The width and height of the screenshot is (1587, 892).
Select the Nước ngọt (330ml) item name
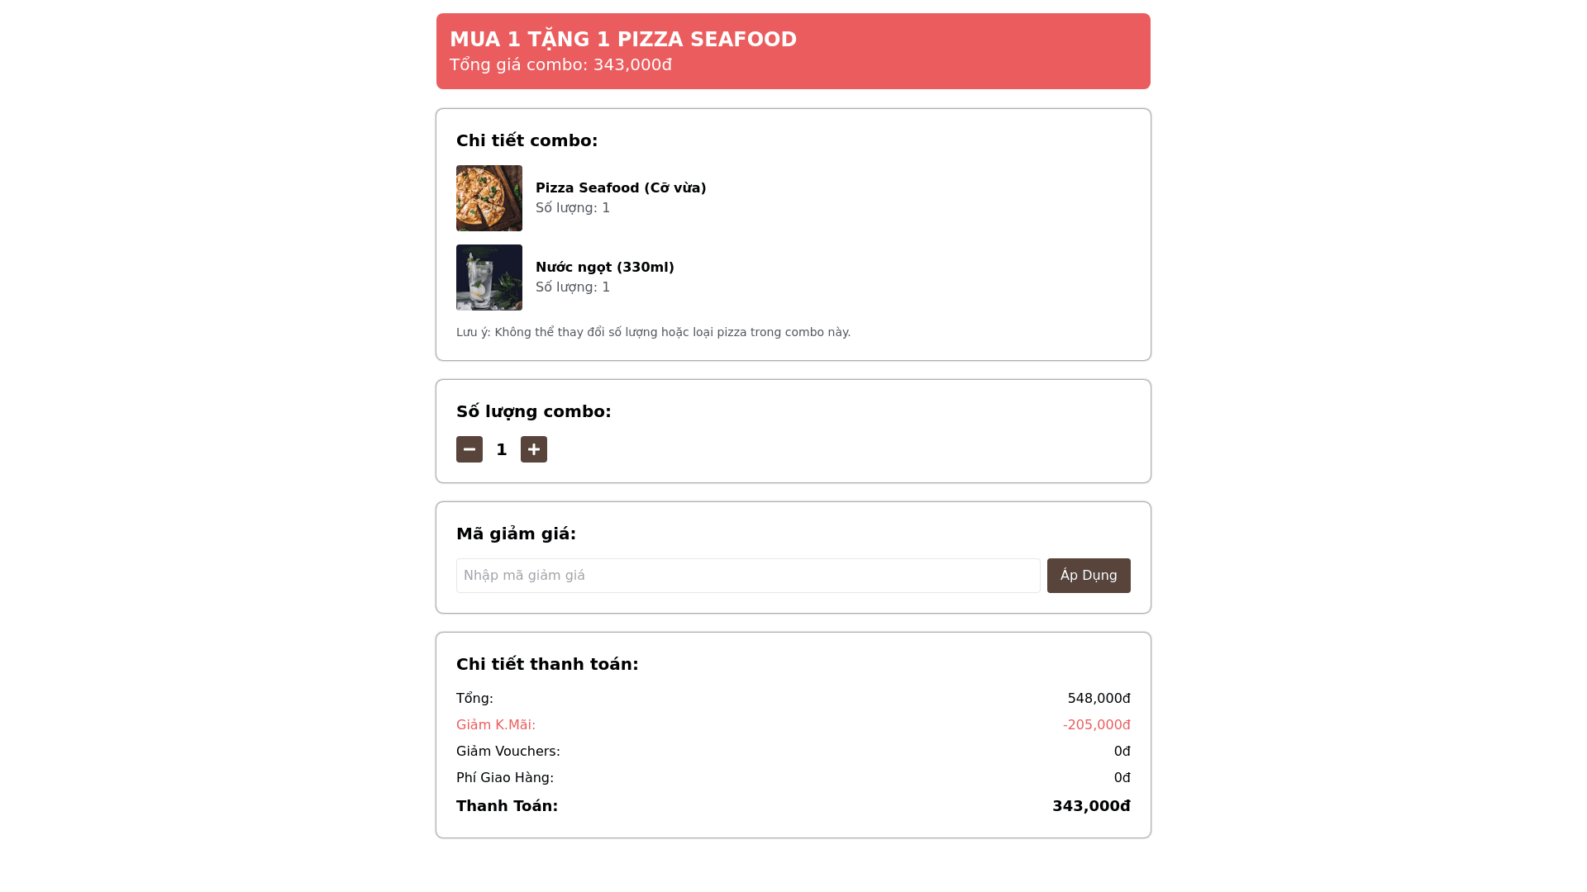[x=605, y=268]
